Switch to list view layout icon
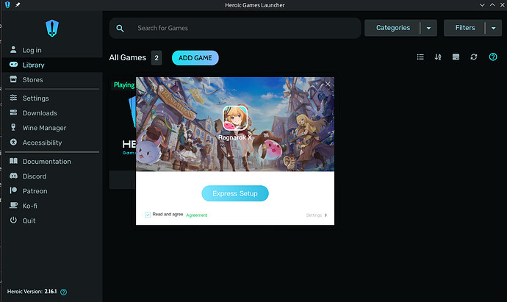The height and width of the screenshot is (302, 507). [x=420, y=57]
